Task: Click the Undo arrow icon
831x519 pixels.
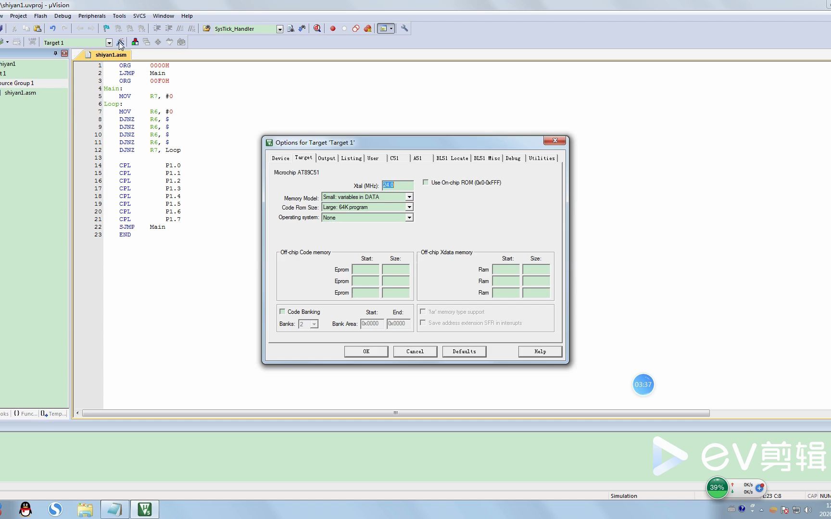Action: tap(52, 28)
